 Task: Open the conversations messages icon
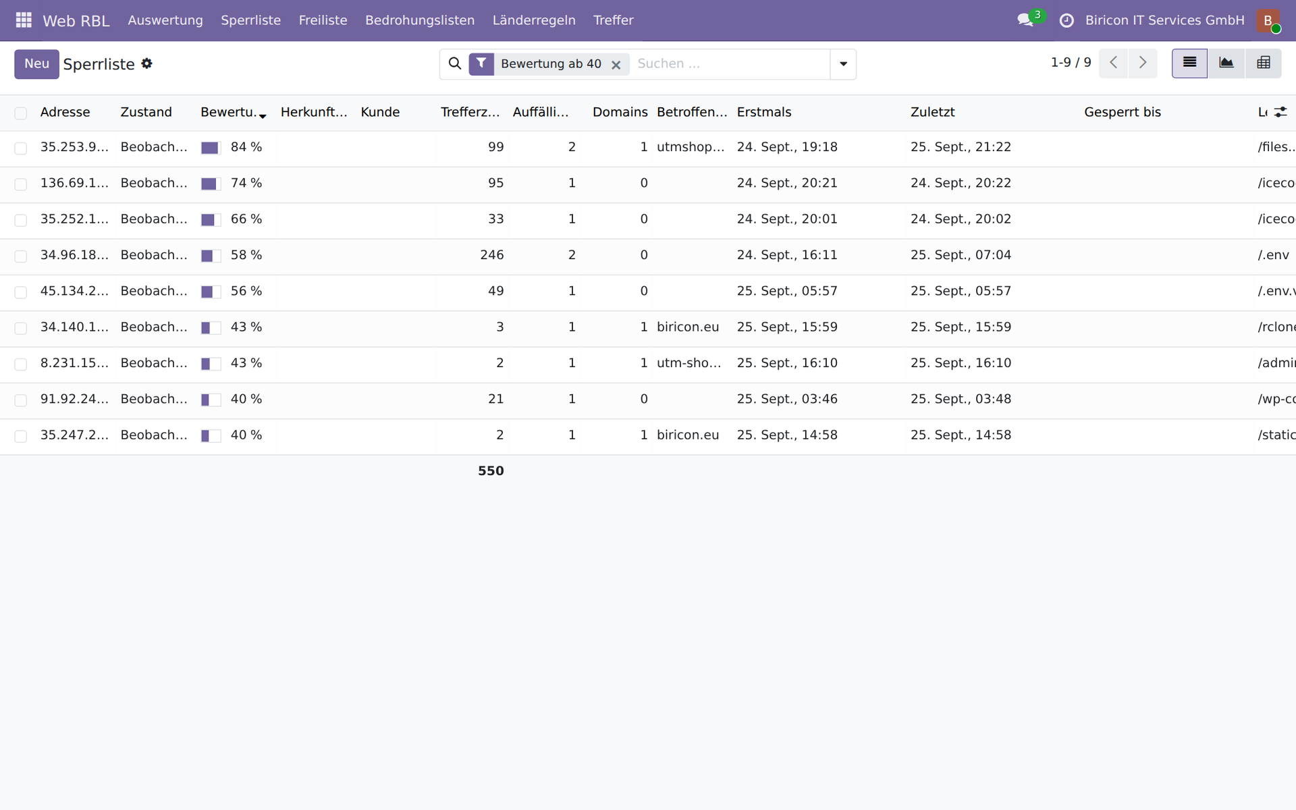(1025, 20)
